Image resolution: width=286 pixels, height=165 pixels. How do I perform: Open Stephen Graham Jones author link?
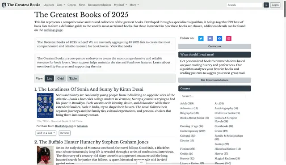pos(125,142)
